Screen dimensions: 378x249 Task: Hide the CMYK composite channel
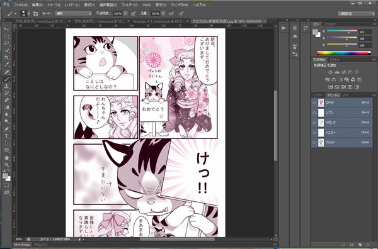(314, 102)
